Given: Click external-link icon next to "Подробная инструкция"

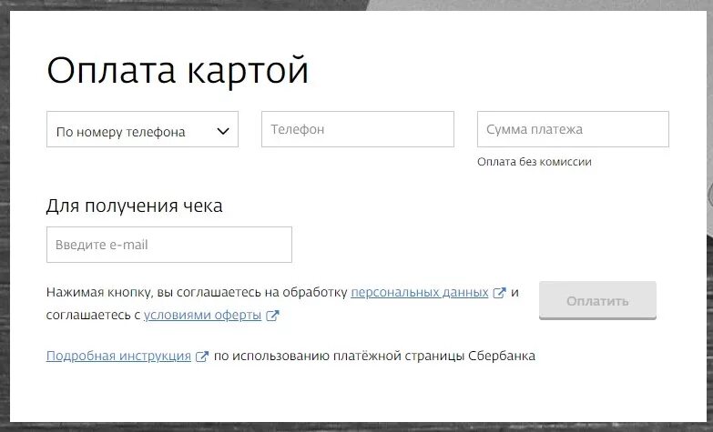Looking at the screenshot, I should 202,357.
